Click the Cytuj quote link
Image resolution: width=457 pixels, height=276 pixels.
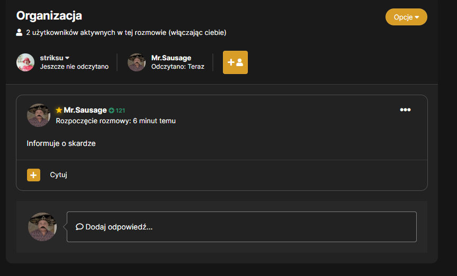59,174
